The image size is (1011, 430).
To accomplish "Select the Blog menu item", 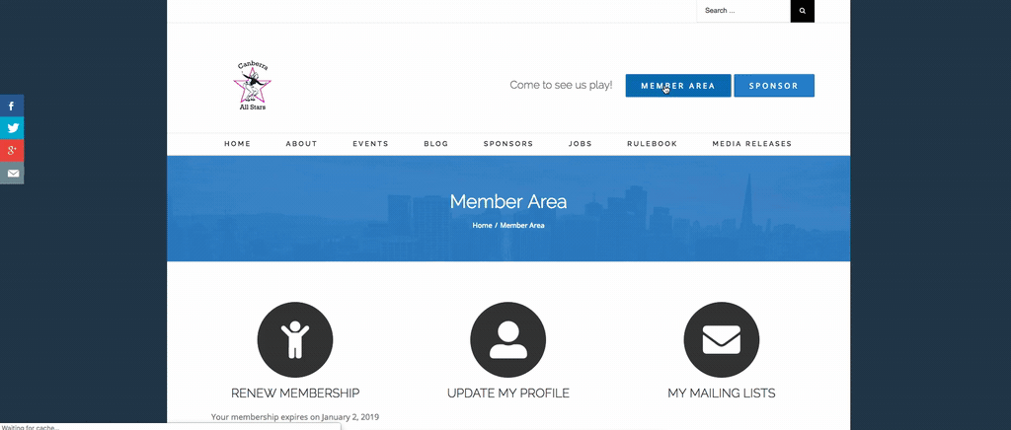I will (435, 144).
